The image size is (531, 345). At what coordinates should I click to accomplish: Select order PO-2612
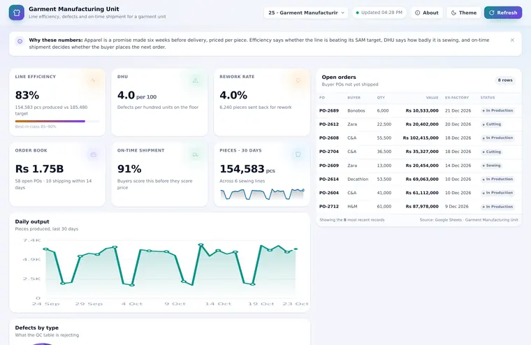coord(419,124)
